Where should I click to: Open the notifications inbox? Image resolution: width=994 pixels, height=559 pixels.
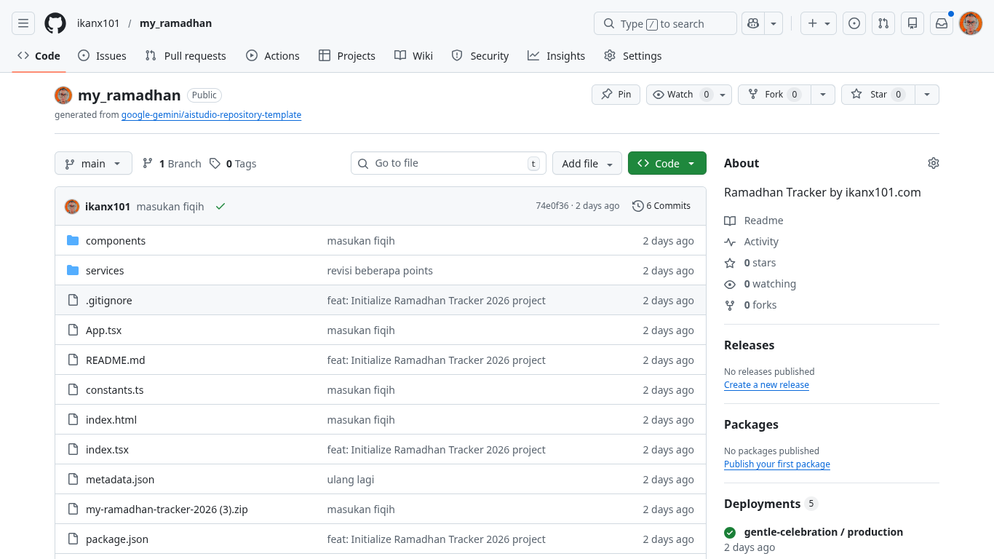942,23
